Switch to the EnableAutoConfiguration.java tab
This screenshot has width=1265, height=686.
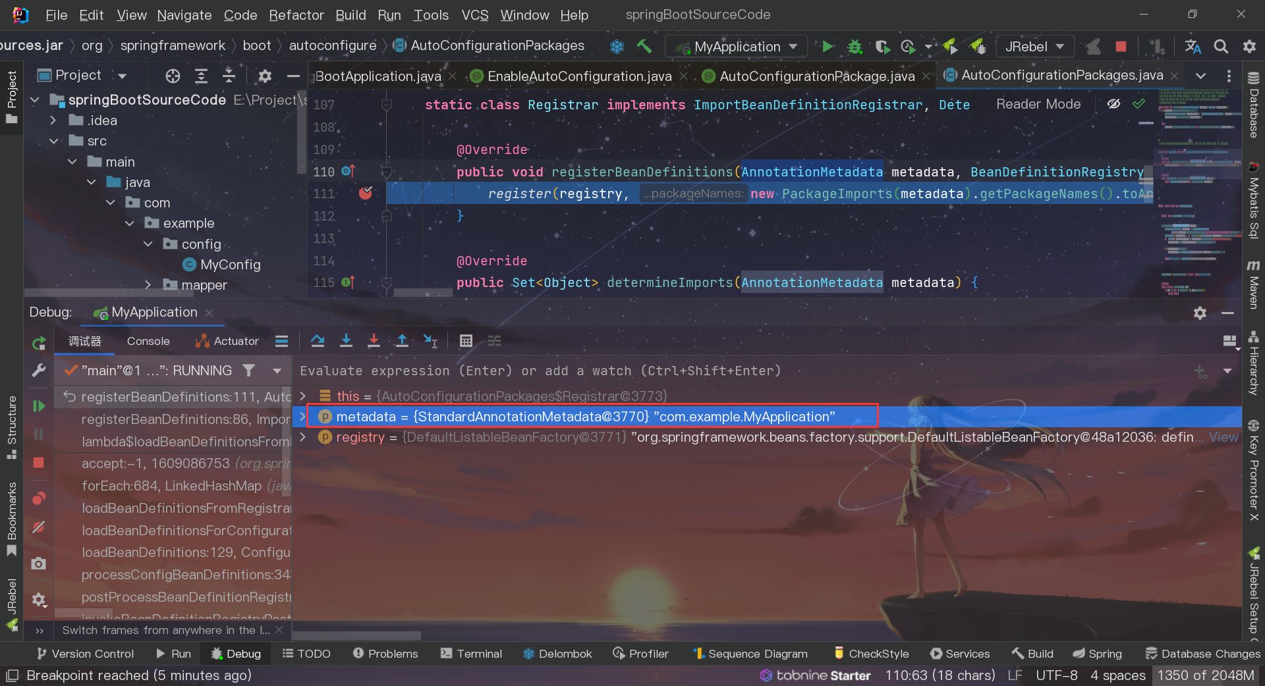click(x=579, y=76)
